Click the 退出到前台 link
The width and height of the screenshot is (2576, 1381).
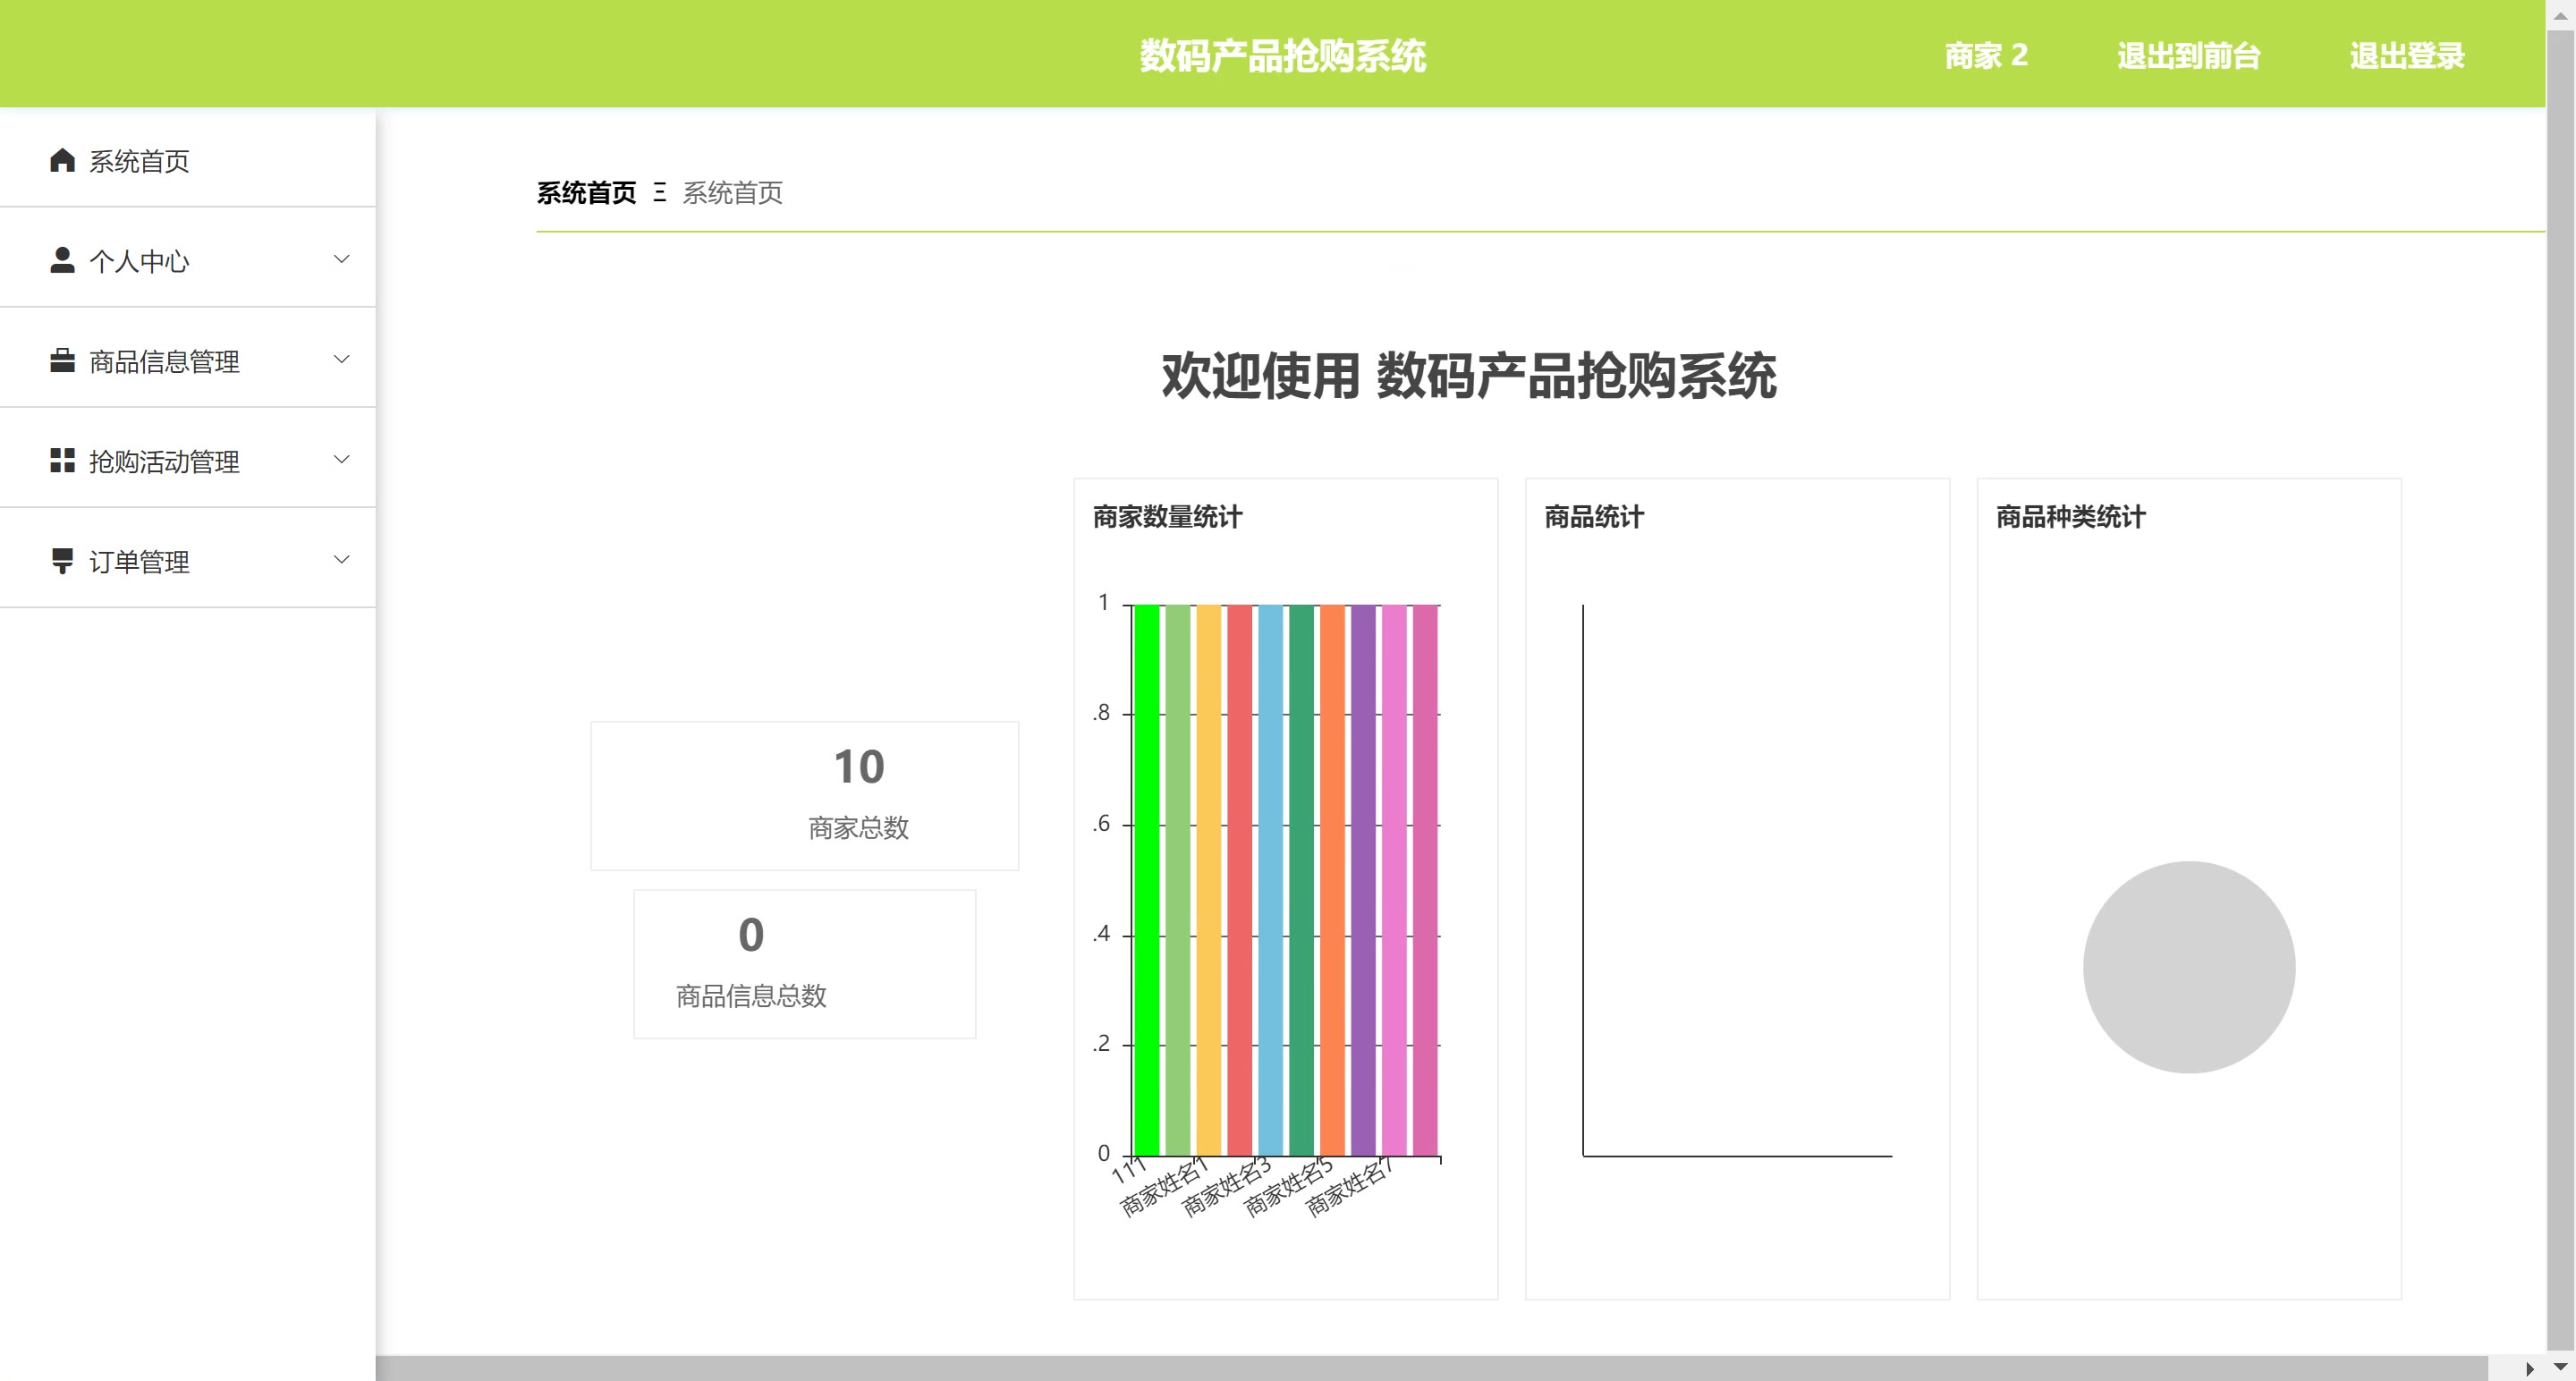(x=2188, y=55)
